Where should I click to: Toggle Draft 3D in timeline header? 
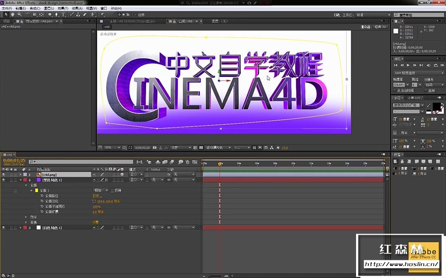pyautogui.click(x=149, y=162)
